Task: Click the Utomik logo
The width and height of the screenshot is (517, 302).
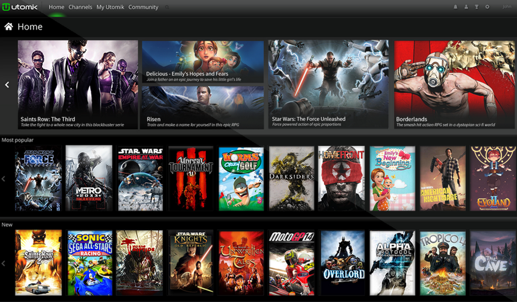Action: coord(20,7)
